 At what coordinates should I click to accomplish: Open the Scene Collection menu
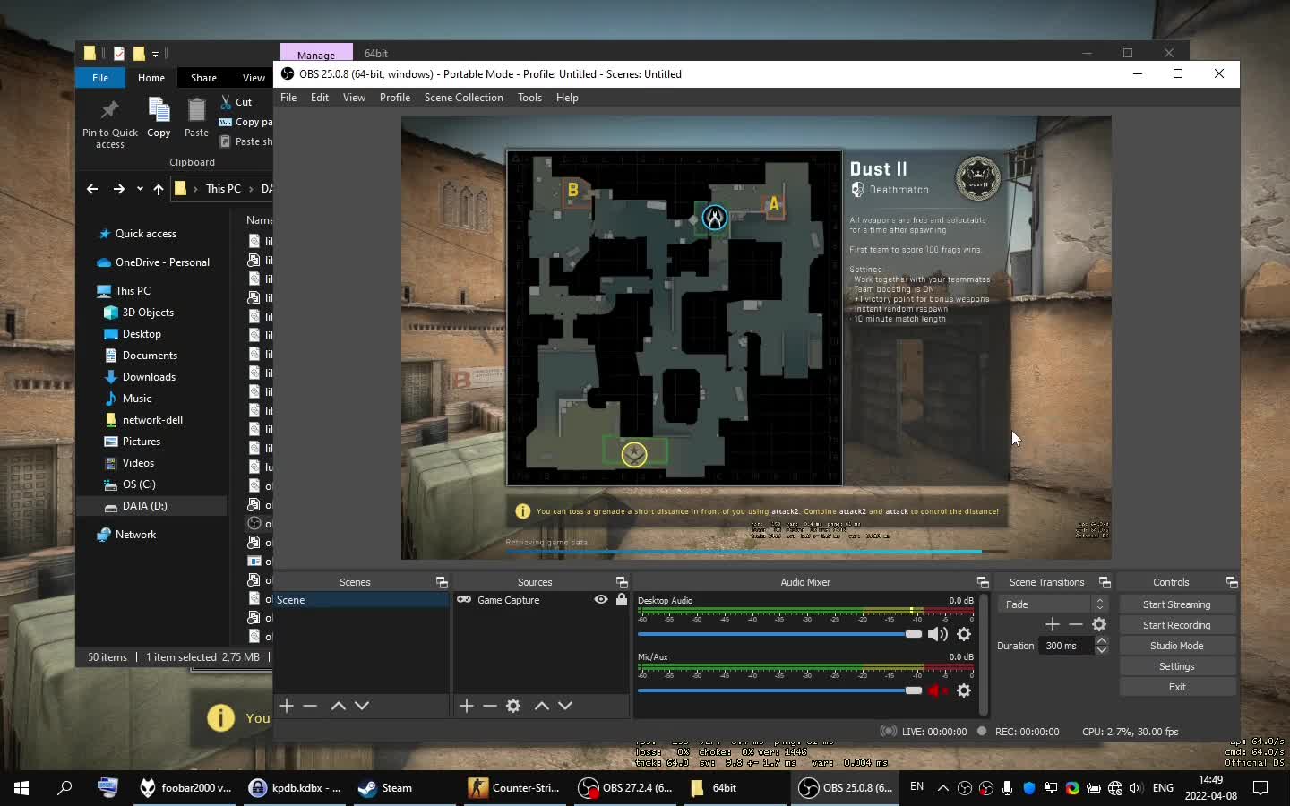pos(464,98)
